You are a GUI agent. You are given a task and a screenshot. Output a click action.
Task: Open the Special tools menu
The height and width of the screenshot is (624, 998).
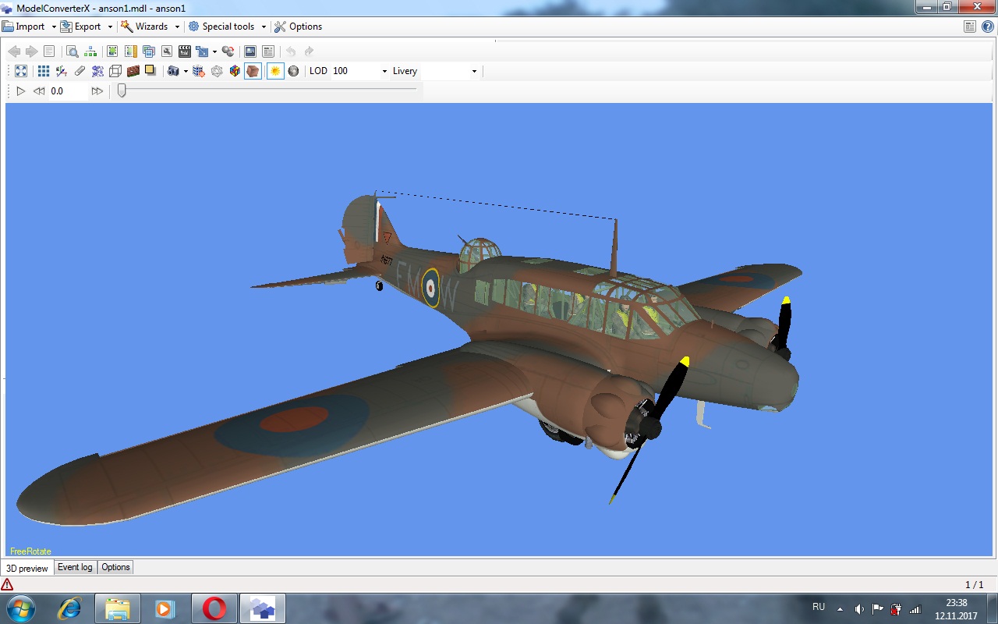(x=227, y=27)
